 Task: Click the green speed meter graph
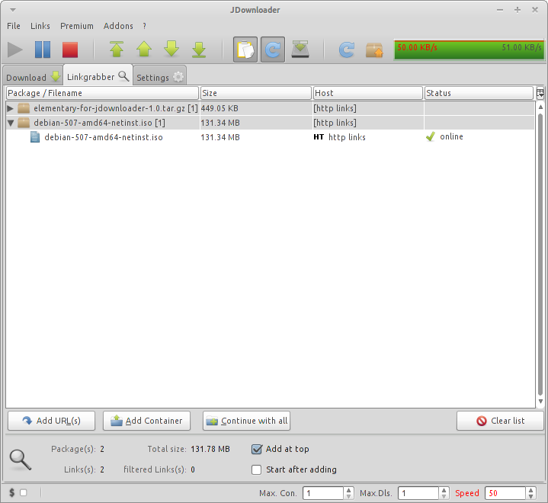(469, 50)
